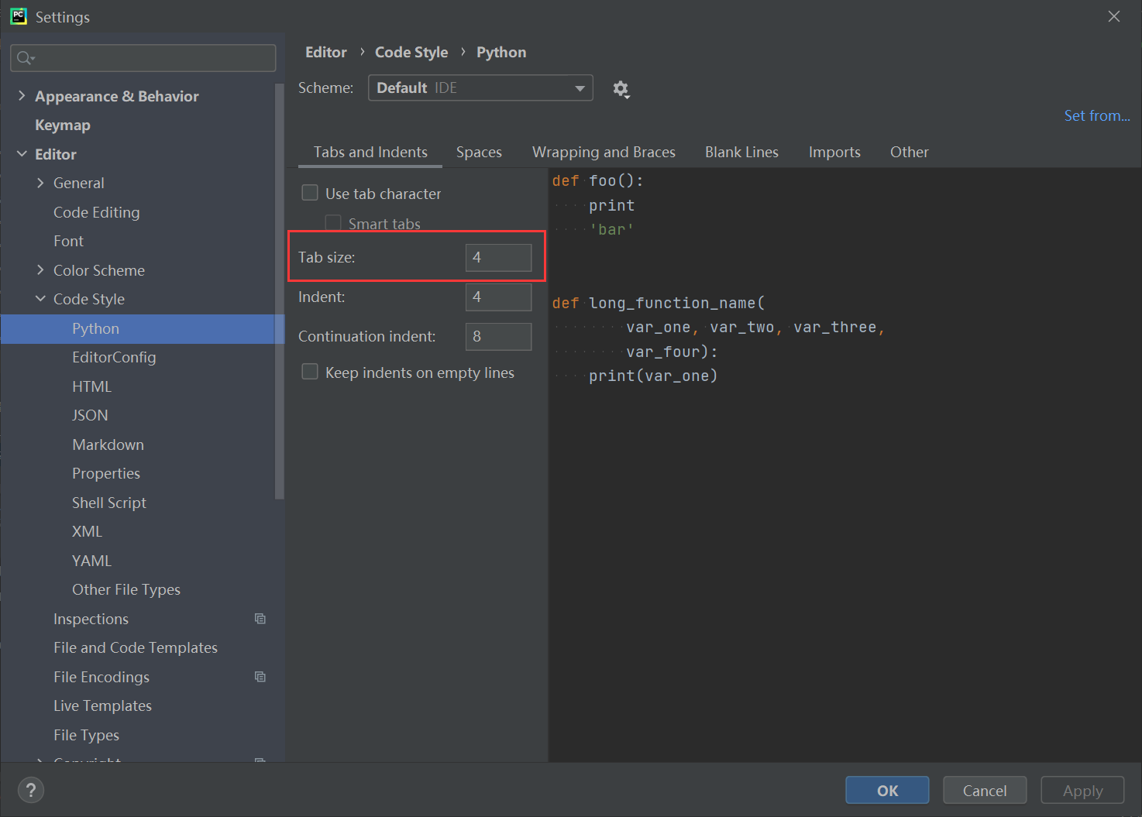Select Code Editing settings
Image resolution: width=1142 pixels, height=817 pixels.
(x=97, y=212)
